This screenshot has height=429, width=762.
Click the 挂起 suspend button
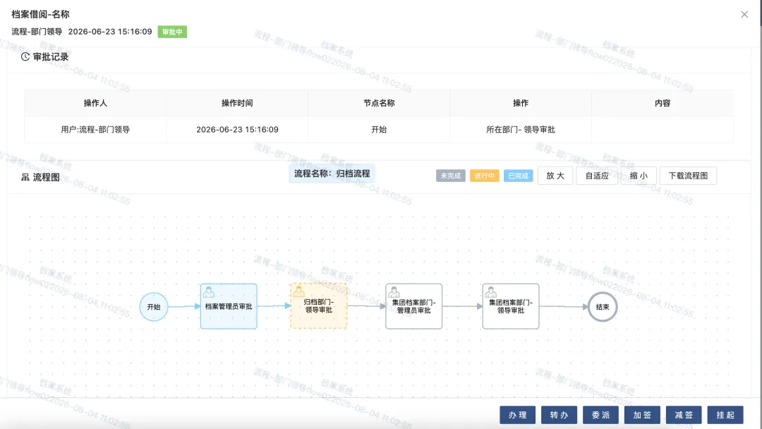(x=725, y=415)
